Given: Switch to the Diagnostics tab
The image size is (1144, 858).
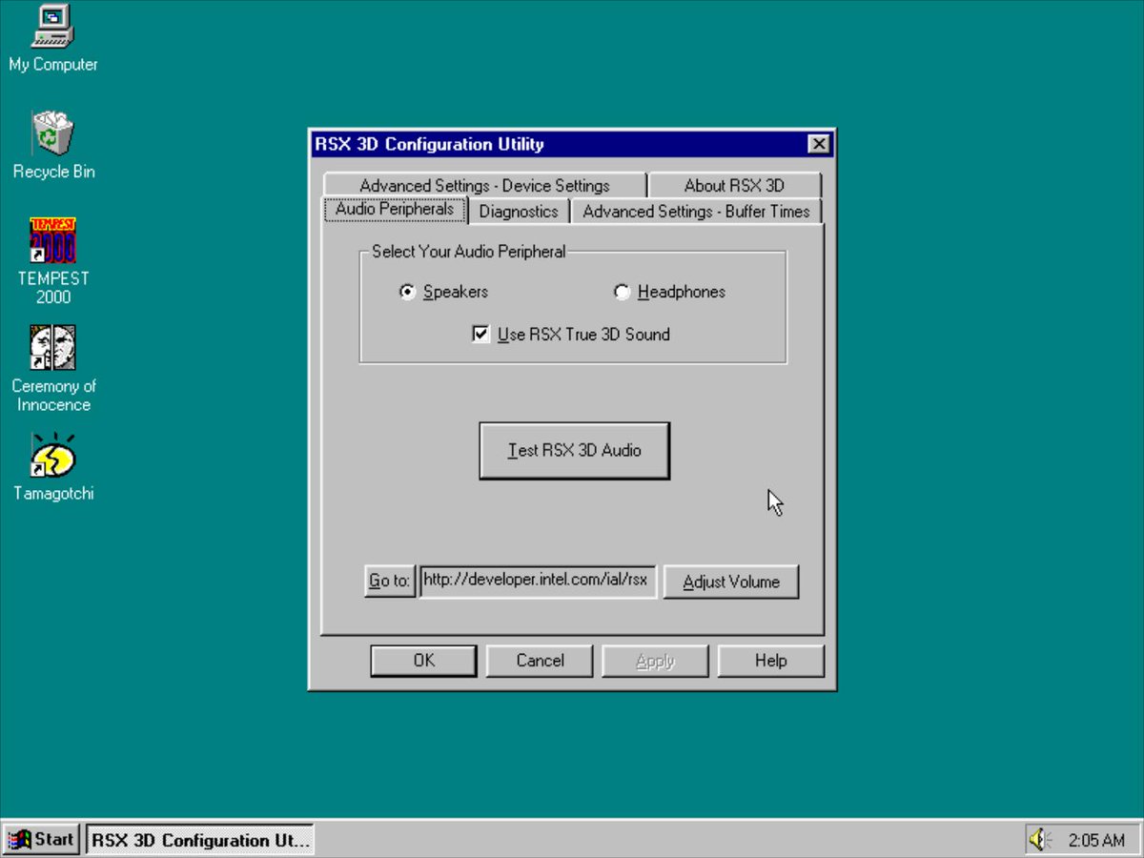Looking at the screenshot, I should click(x=519, y=212).
